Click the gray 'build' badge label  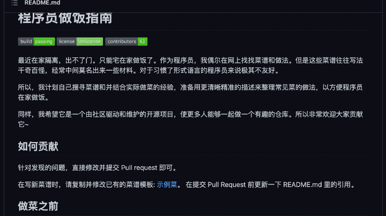[x=26, y=42]
